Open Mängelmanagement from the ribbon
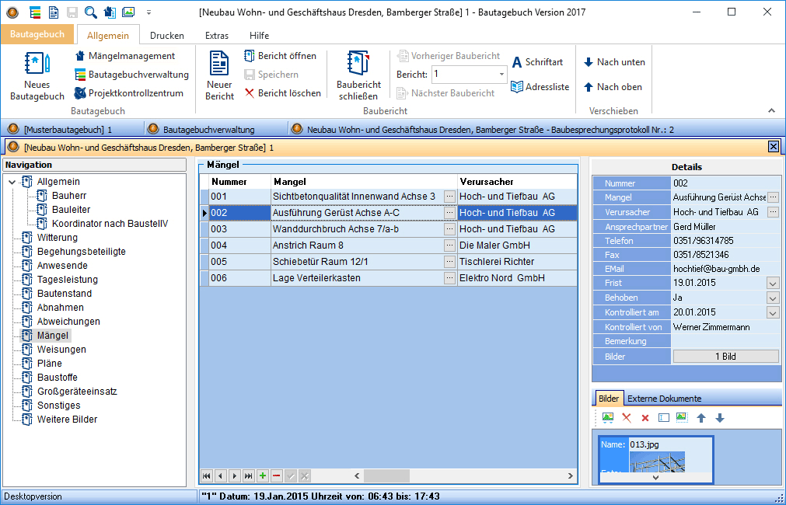Viewport: 786px width, 505px height. (125, 56)
